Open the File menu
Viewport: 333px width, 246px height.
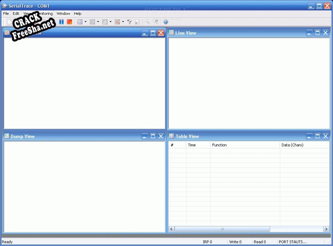click(x=6, y=13)
